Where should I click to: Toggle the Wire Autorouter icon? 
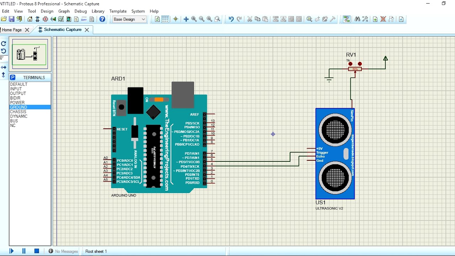coord(347,19)
